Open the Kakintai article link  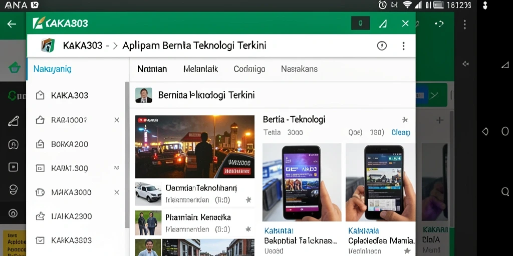(x=279, y=231)
